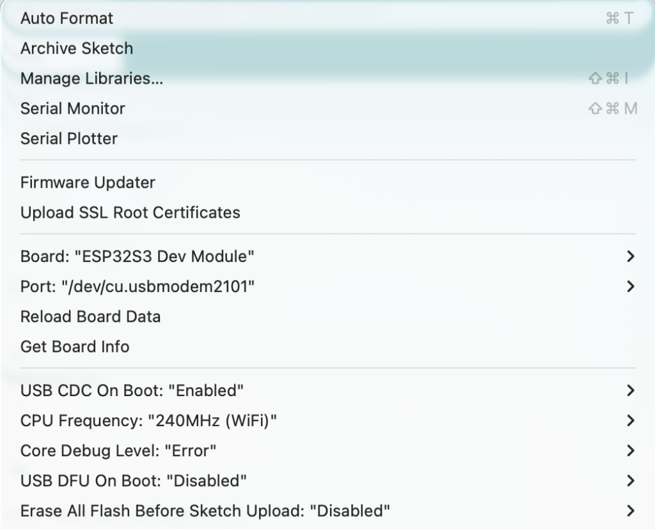The image size is (655, 529).
Task: Launch the Serial Monitor
Action: click(72, 109)
